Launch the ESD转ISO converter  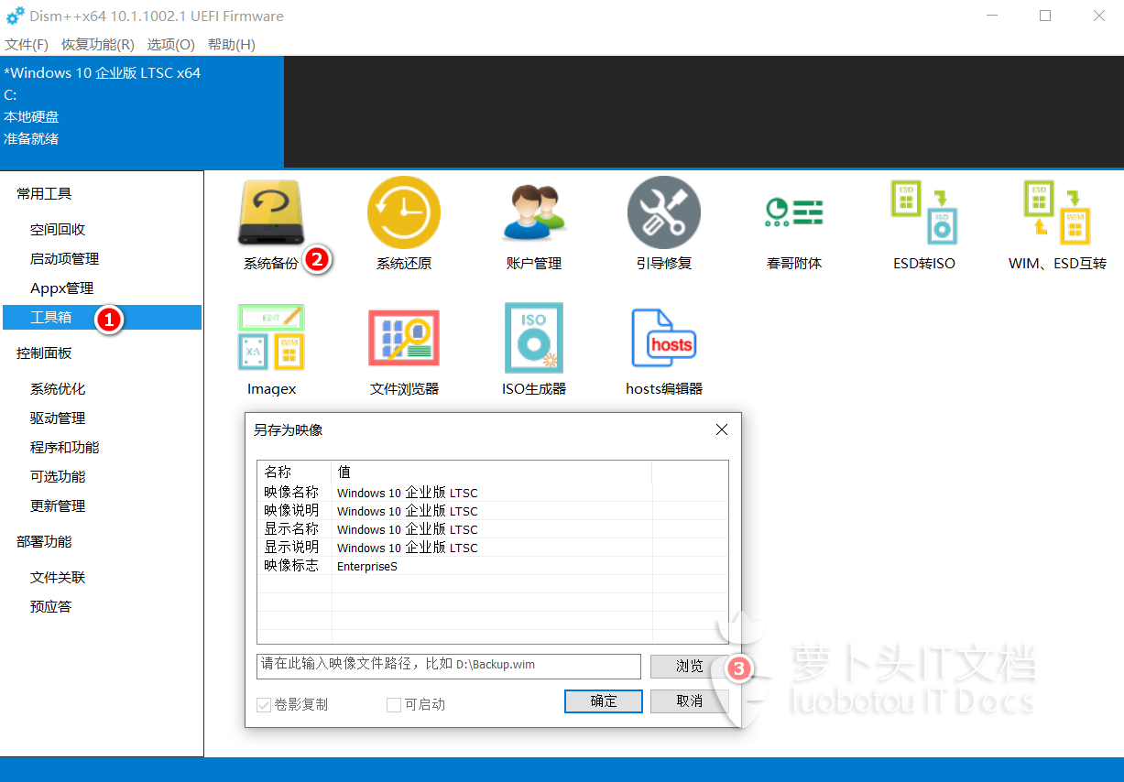(924, 213)
